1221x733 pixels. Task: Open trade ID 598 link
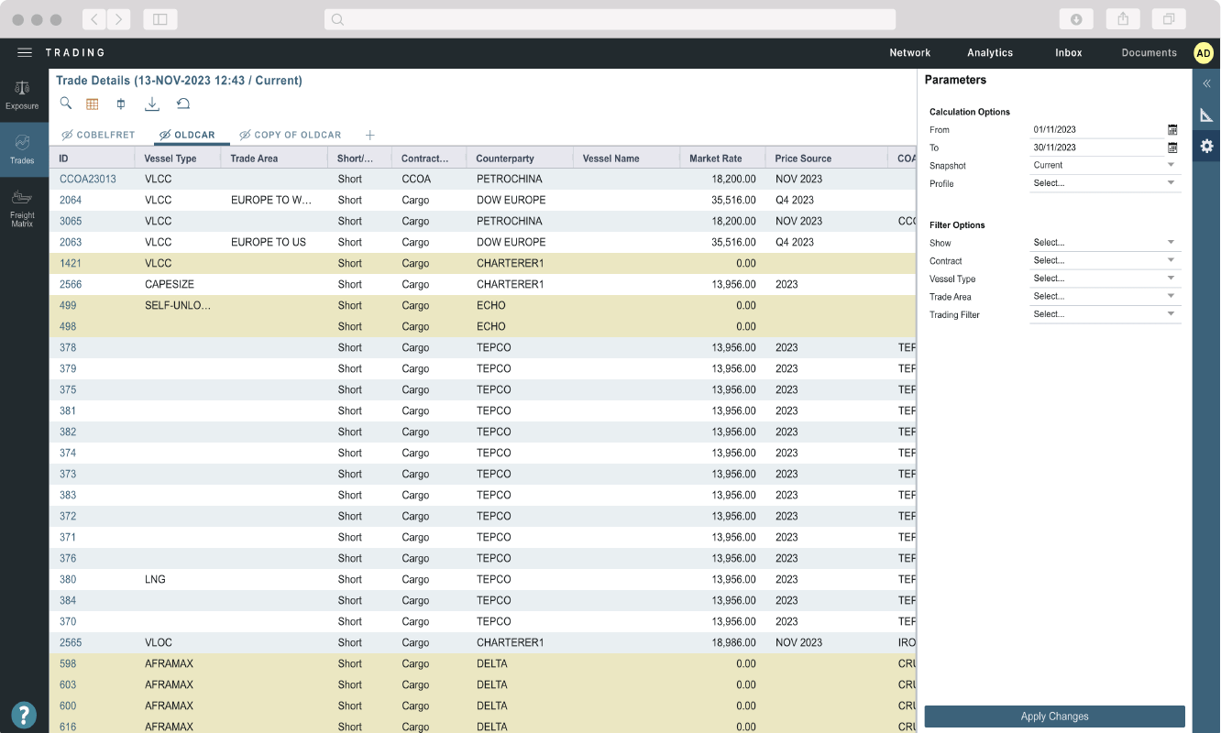(68, 664)
